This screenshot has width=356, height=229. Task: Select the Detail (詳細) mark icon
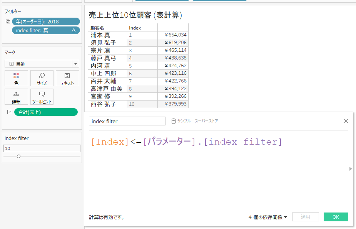(x=16, y=97)
